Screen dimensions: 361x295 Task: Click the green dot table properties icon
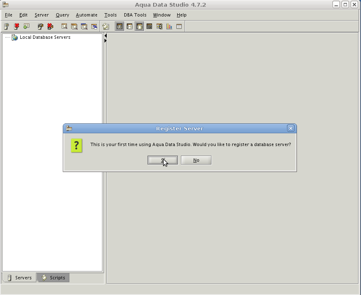26,26
